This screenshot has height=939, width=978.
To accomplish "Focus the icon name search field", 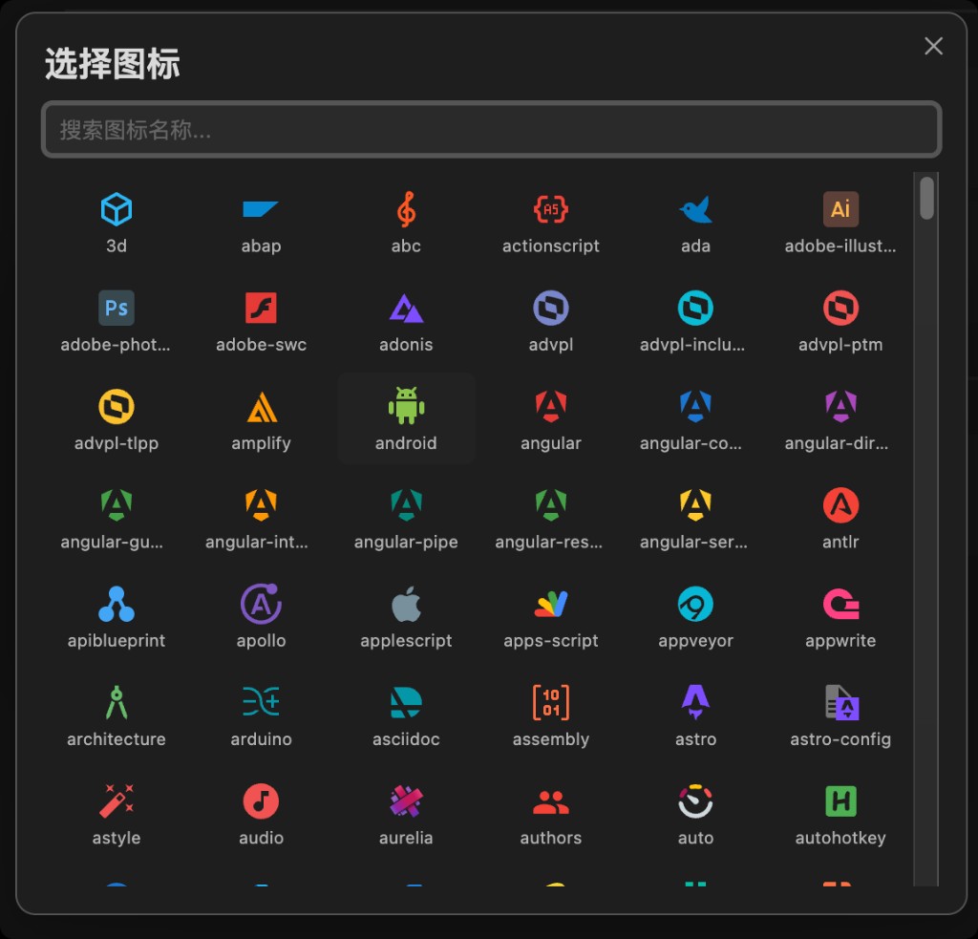I will [x=491, y=129].
